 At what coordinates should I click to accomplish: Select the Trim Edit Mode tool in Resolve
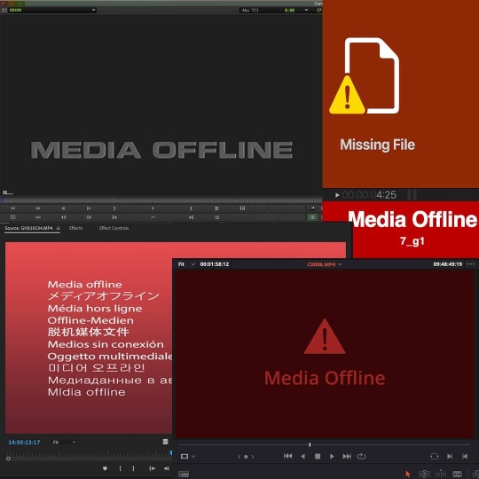pos(424,474)
